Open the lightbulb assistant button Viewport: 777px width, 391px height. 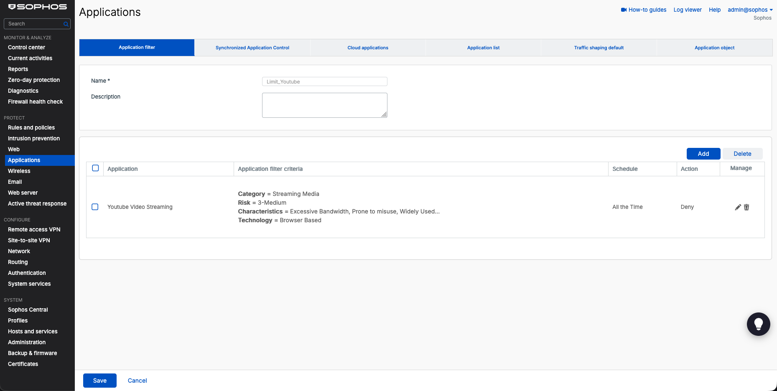click(758, 324)
